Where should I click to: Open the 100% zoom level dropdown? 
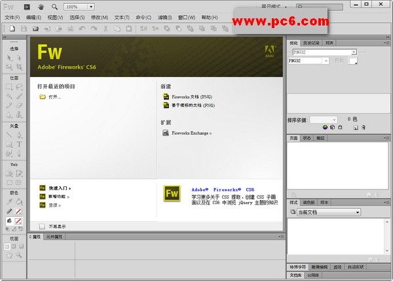91,7
